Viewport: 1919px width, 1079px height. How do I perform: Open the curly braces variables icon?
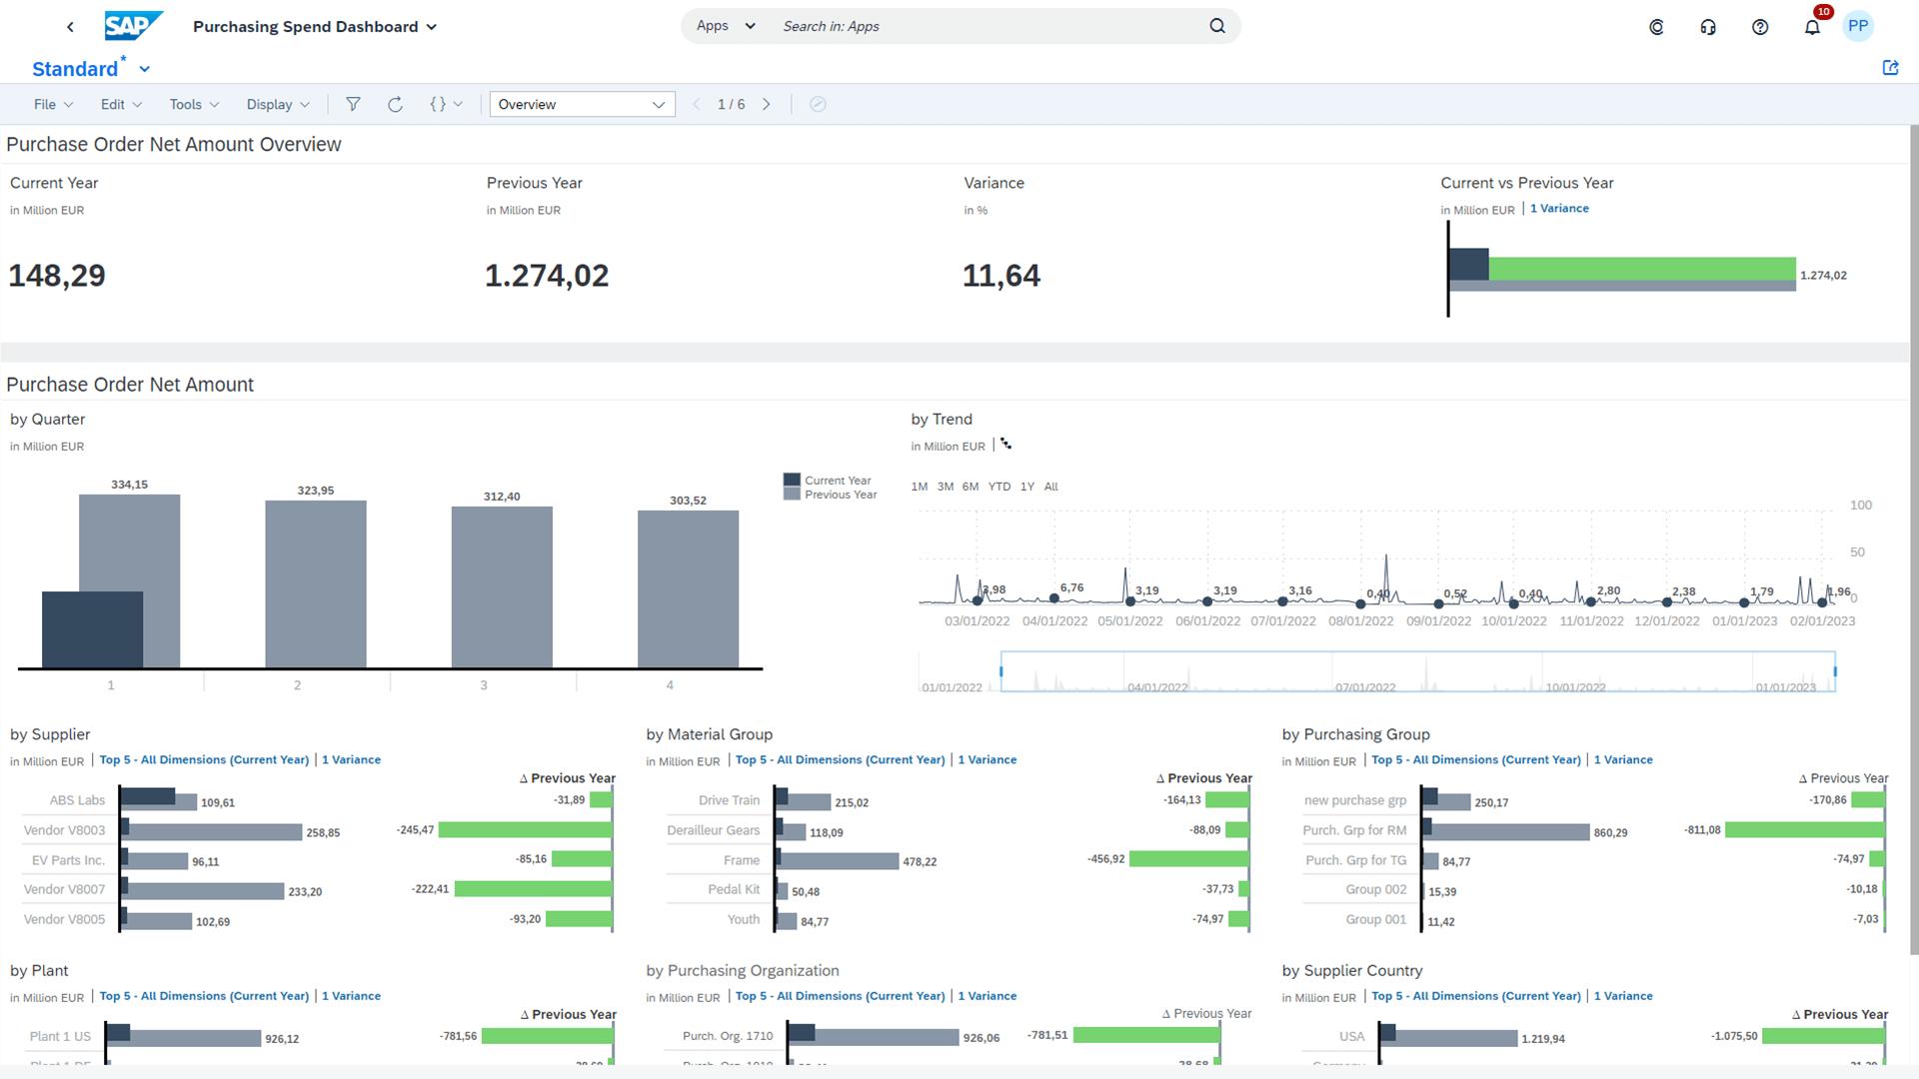click(438, 104)
